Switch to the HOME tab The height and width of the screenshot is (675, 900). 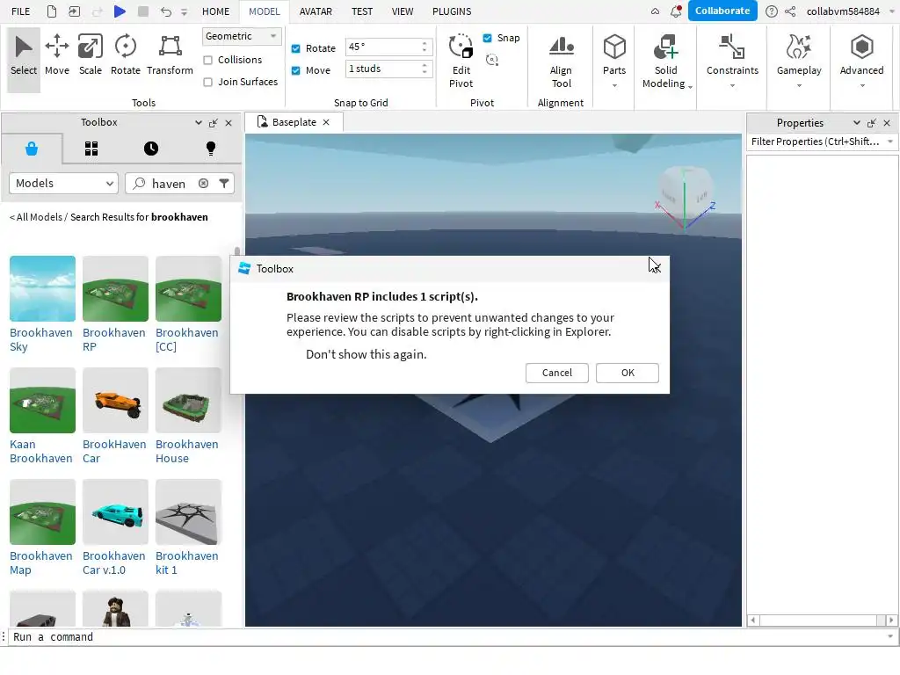click(215, 11)
